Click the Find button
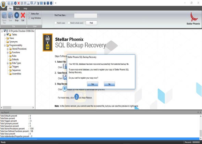 [x=91, y=23]
